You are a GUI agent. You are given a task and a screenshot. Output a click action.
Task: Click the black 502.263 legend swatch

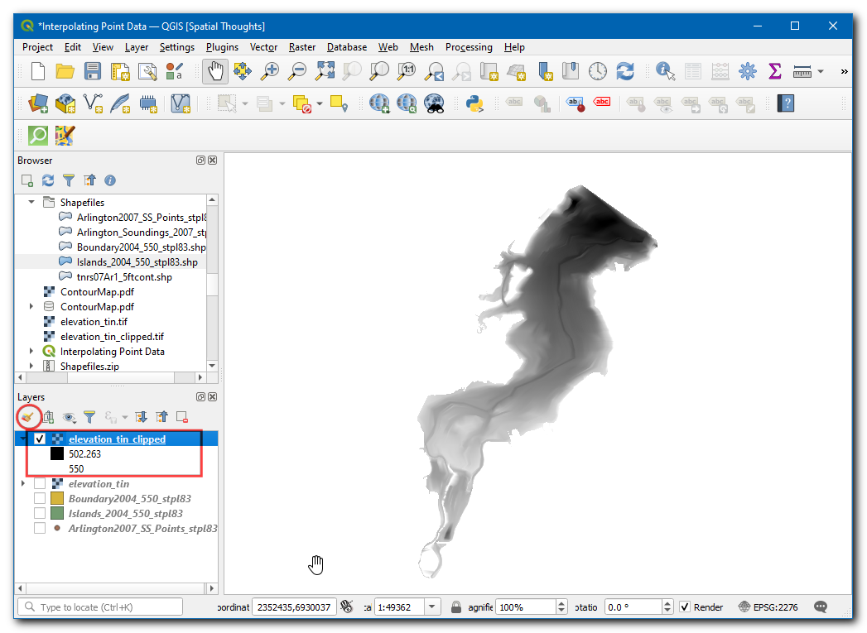point(57,454)
